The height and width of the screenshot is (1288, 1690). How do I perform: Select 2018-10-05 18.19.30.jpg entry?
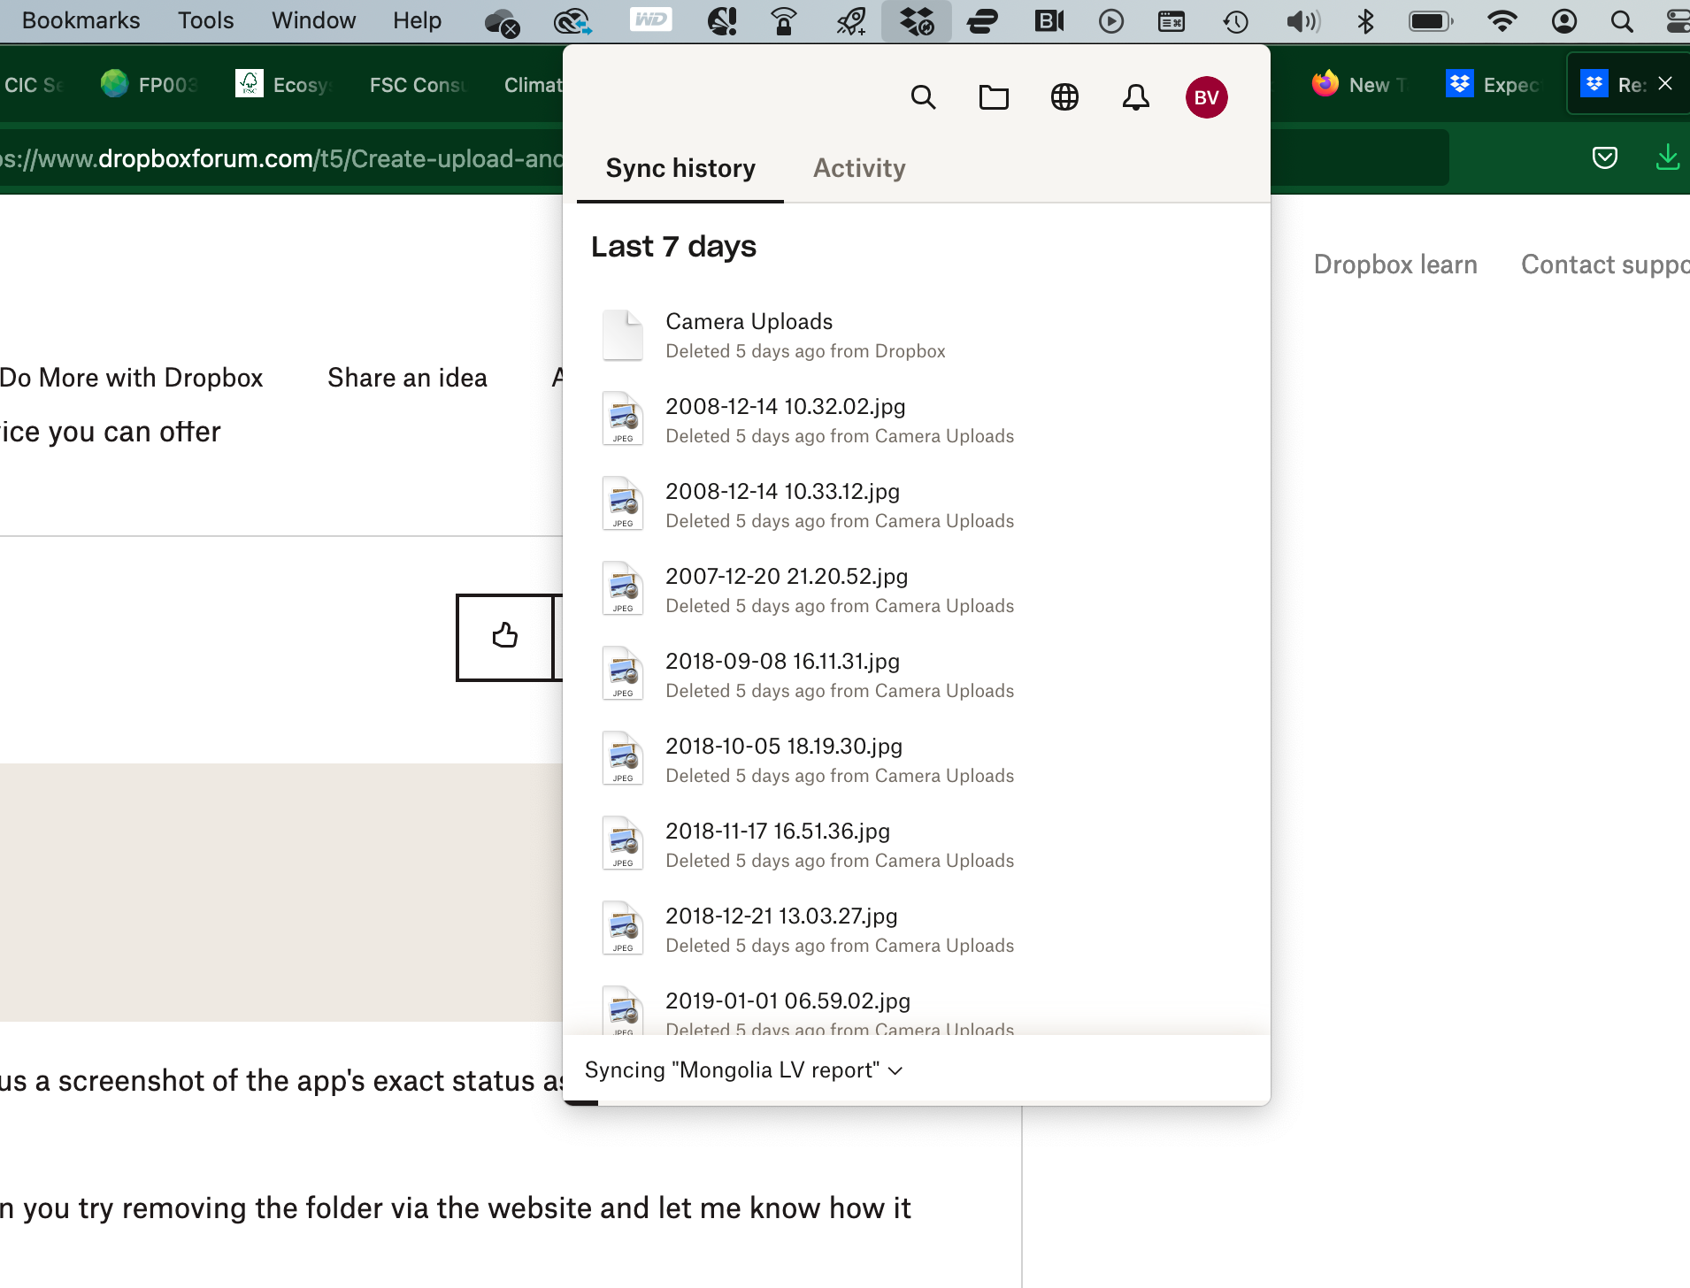click(916, 760)
